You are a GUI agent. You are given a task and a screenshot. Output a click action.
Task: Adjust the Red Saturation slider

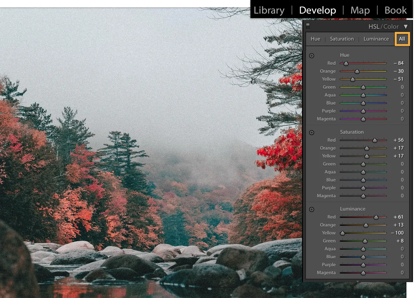(x=375, y=140)
